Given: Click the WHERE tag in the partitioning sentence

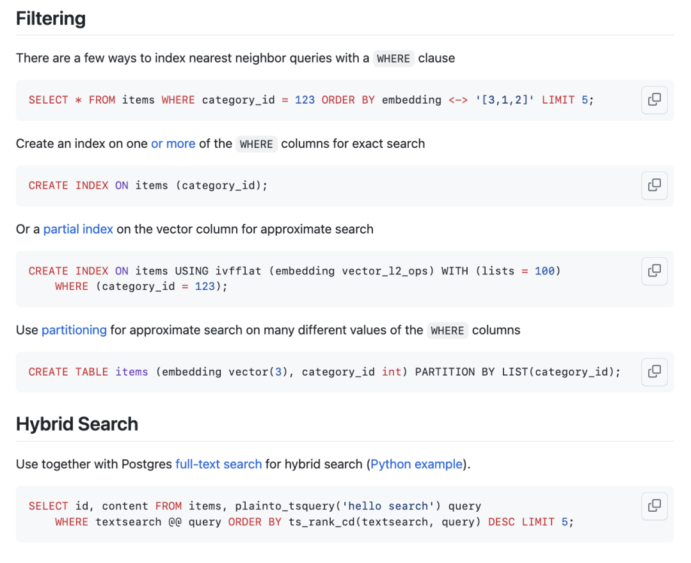Looking at the screenshot, I should pyautogui.click(x=447, y=331).
